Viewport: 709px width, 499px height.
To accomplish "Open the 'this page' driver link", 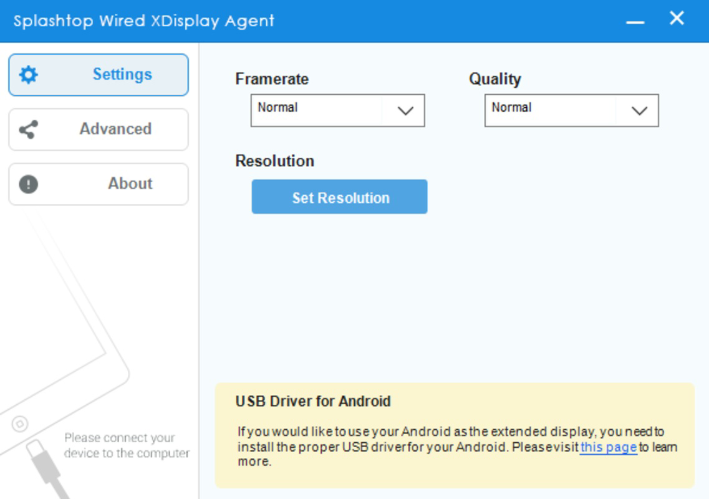I will coord(608,447).
